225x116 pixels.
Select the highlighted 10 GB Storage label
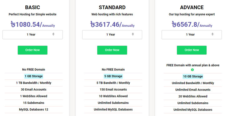pos(193,76)
